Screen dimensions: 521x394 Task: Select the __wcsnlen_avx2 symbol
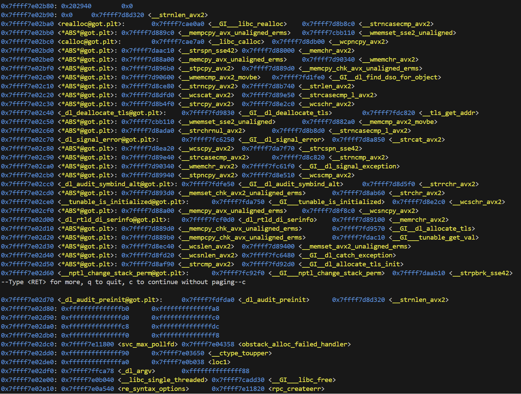coord(208,255)
